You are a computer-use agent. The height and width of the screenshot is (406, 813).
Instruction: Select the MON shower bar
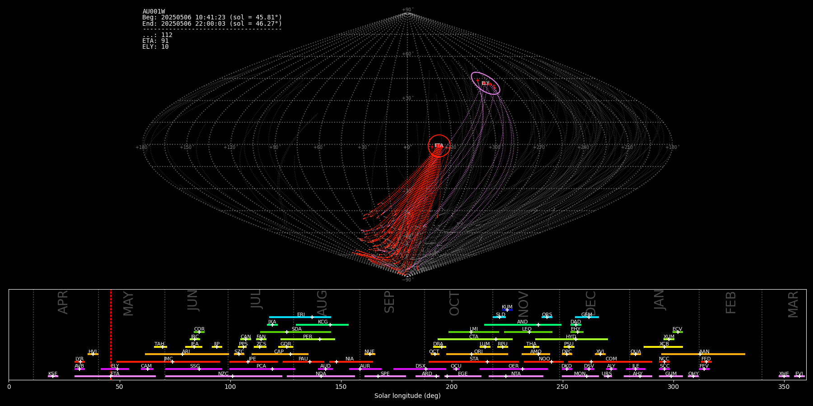click(x=580, y=376)
